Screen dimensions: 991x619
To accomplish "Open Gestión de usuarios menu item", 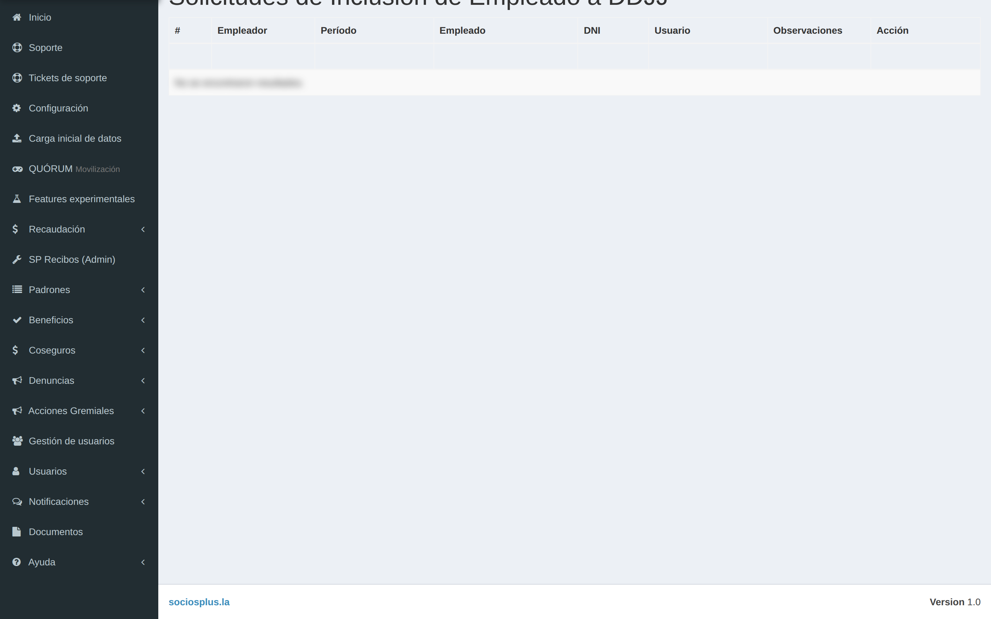I will point(79,441).
